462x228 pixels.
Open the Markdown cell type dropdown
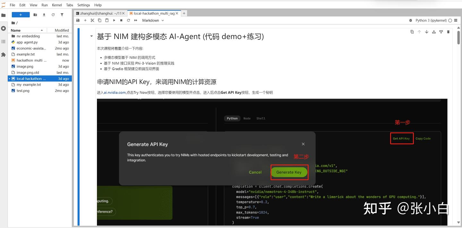(x=153, y=20)
